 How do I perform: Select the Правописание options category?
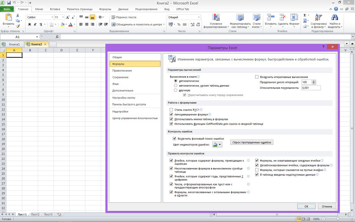[x=135, y=70]
